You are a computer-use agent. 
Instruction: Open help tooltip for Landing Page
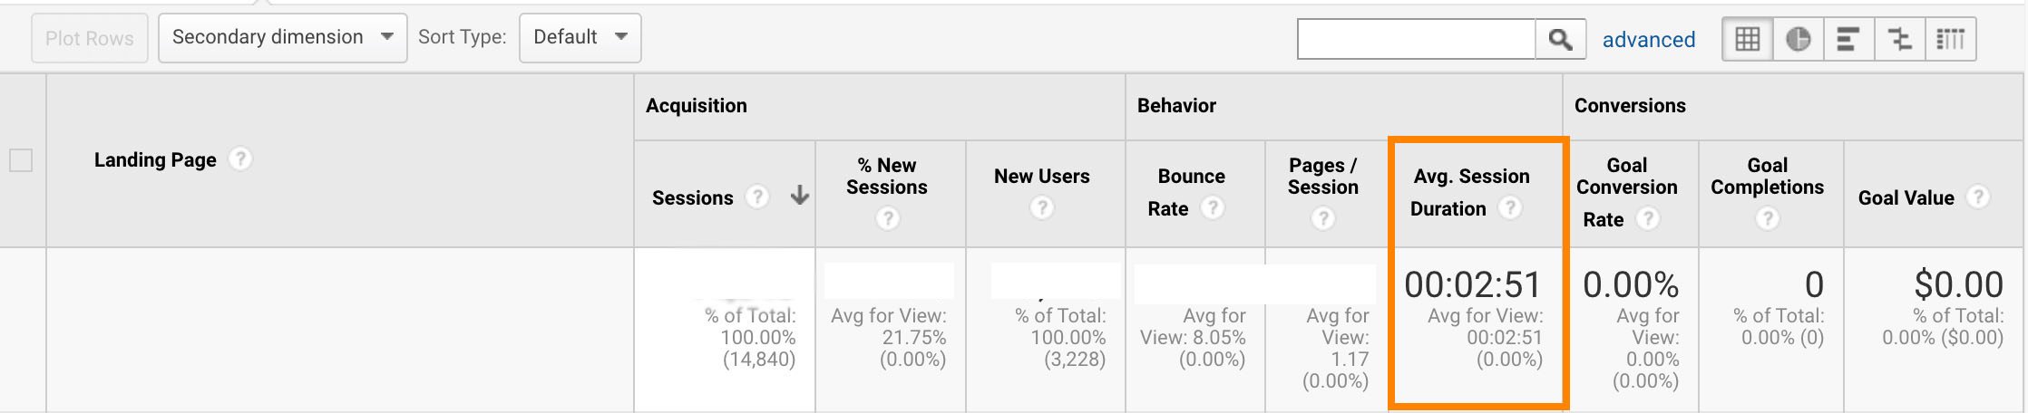point(239,159)
